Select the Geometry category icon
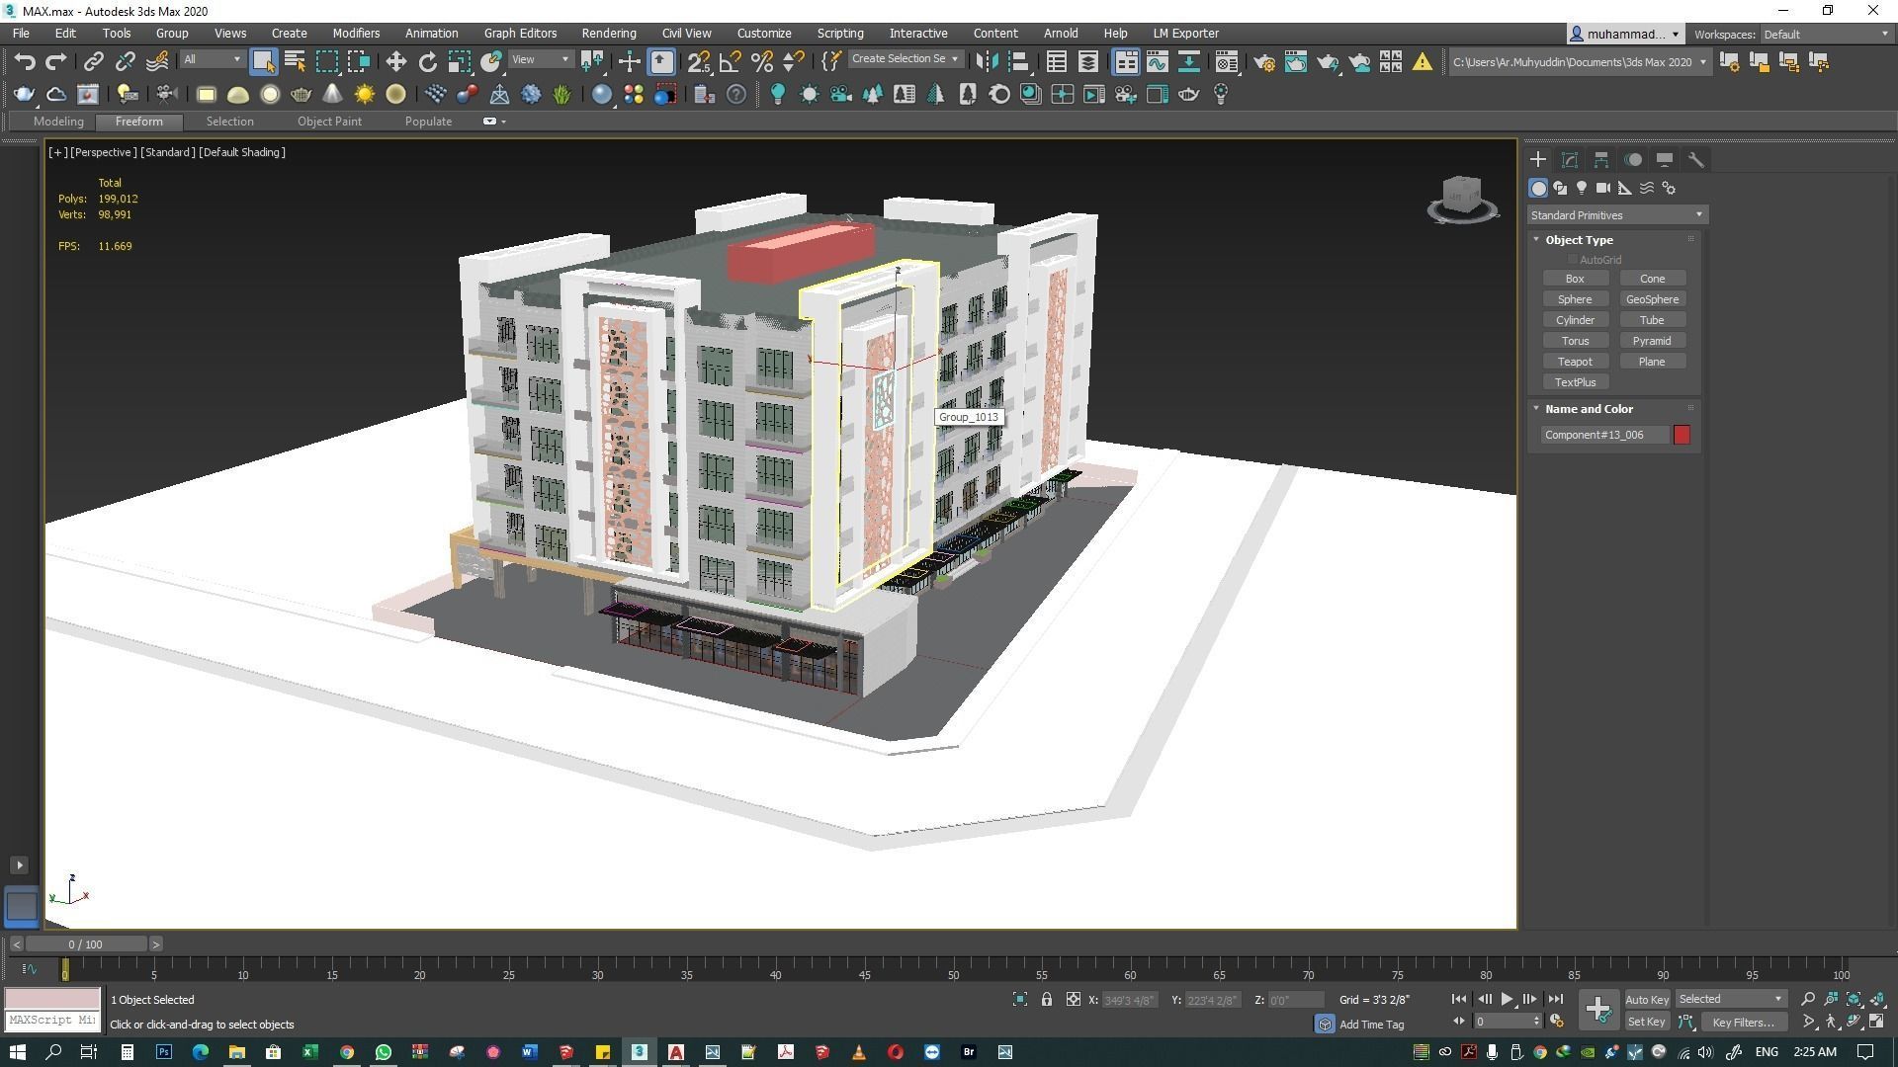Viewport: 1898px width, 1067px height. [x=1538, y=188]
